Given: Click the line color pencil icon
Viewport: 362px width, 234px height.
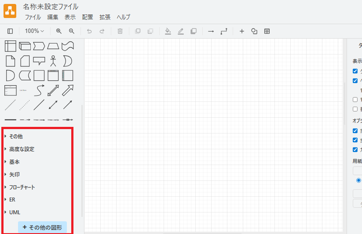Looking at the screenshot, I should [180, 31].
